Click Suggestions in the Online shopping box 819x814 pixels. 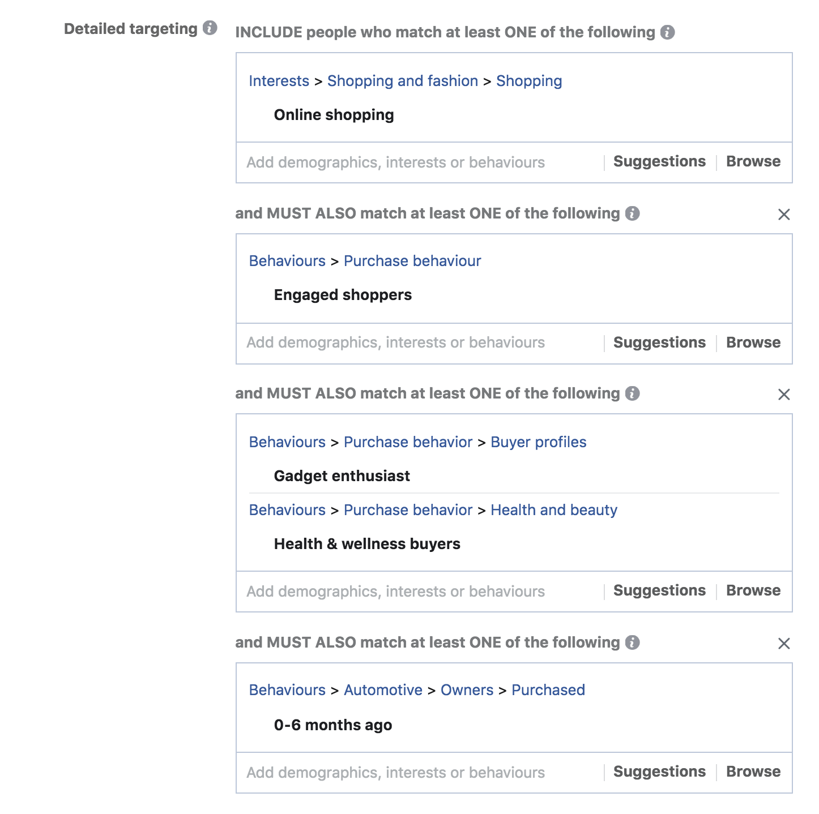point(659,161)
